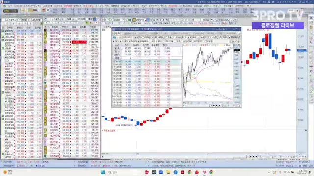The image size is (314, 176).
Task: Open the weather widget on the taskbar
Action: coord(8,172)
